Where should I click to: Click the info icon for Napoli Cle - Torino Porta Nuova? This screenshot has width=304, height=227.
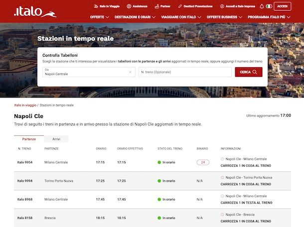(222, 178)
